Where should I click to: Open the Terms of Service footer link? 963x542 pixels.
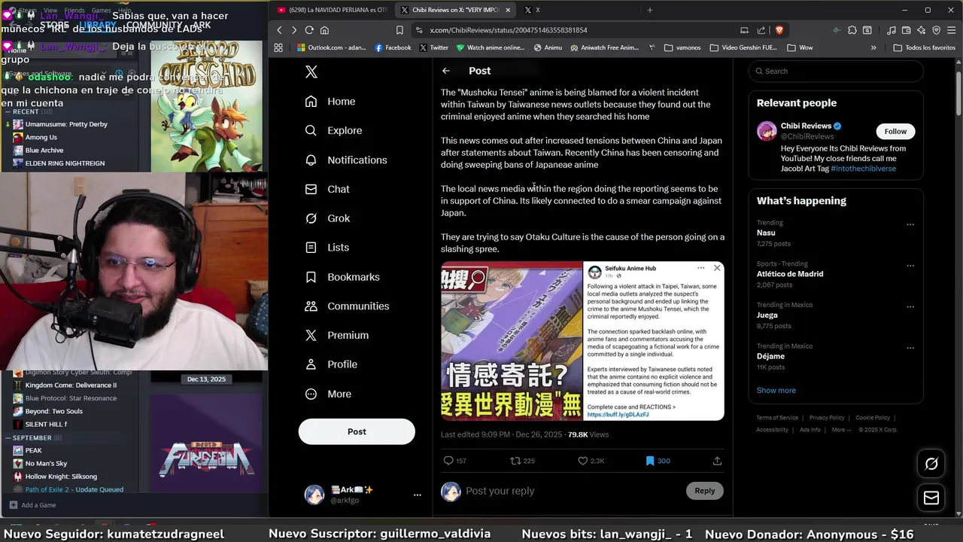point(777,418)
